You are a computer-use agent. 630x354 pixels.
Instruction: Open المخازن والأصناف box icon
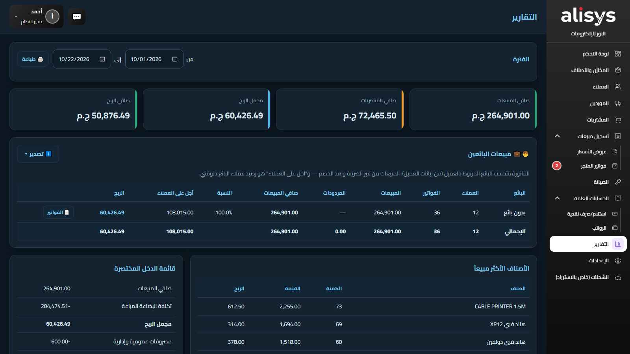(618, 70)
